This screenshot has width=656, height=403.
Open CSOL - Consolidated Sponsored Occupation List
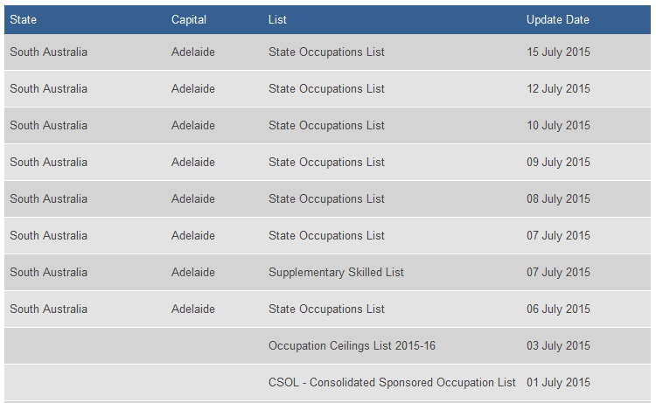(x=392, y=383)
